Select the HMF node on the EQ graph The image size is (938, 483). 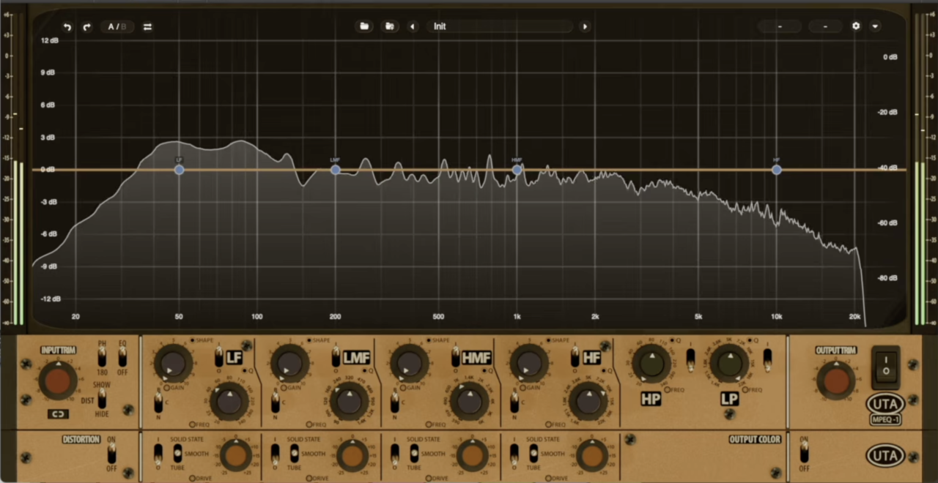[x=517, y=170]
